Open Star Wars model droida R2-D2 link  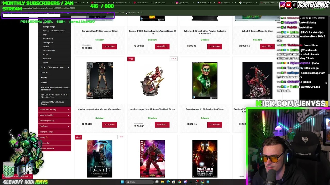pos(55,89)
